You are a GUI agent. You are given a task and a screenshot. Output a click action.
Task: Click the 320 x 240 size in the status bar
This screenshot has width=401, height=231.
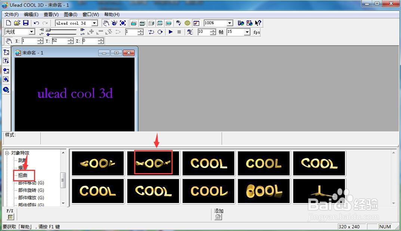pos(349,227)
